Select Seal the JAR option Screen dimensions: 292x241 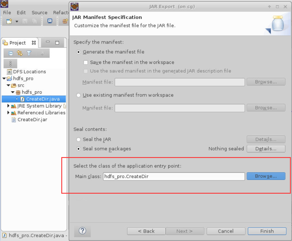[78, 139]
